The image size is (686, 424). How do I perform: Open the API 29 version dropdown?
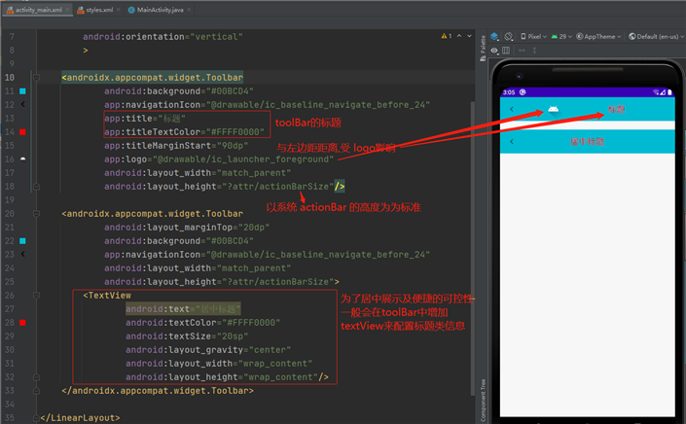point(561,37)
